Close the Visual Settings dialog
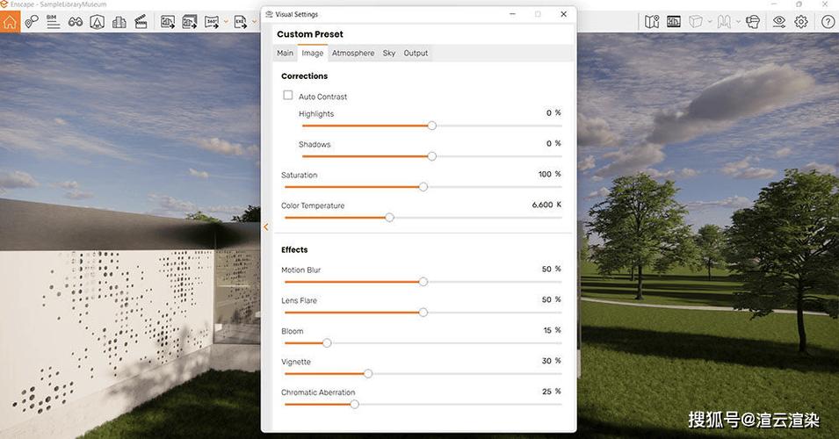This screenshot has height=439, width=839. (563, 14)
